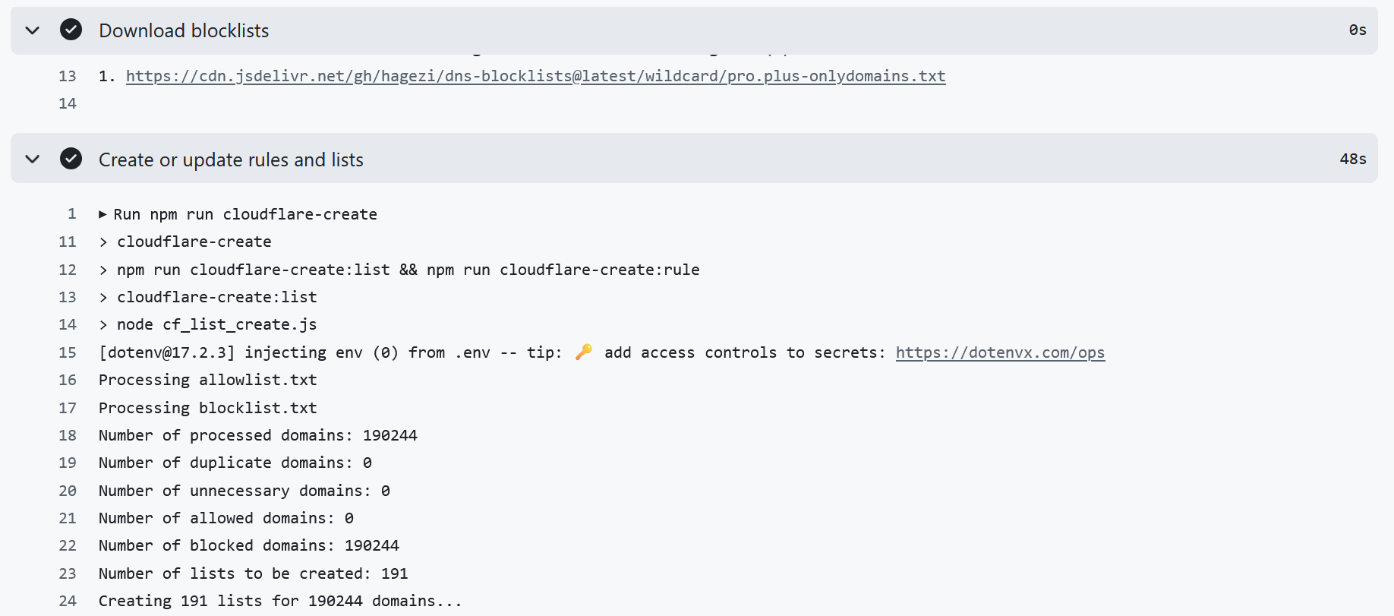The width and height of the screenshot is (1394, 616).
Task: Click the Create or update rules checkmark icon
Action: click(71, 159)
